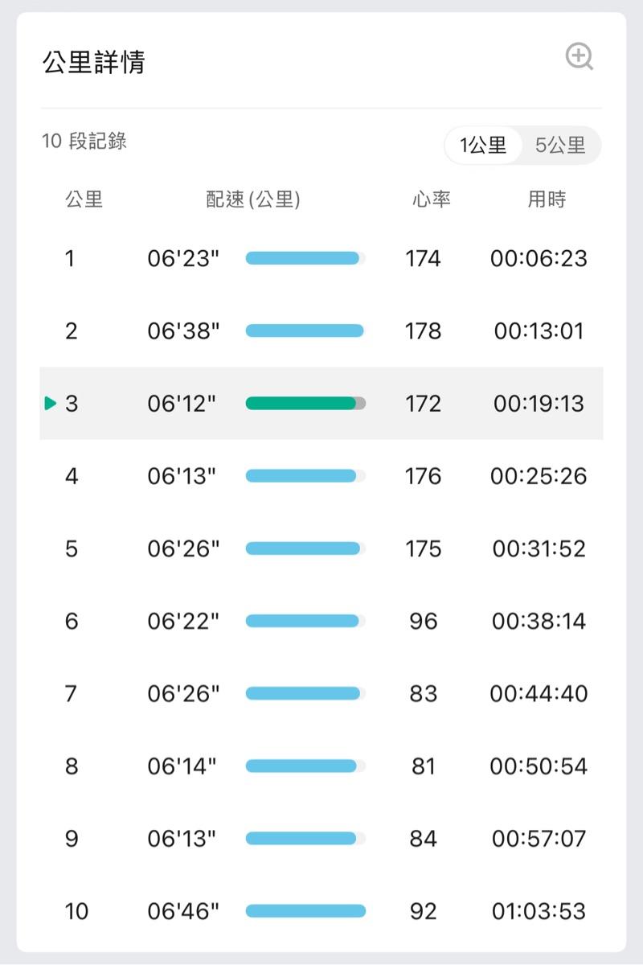Switch to the 5公里 segment view
Viewport: 643px width, 965px height.
tap(560, 146)
